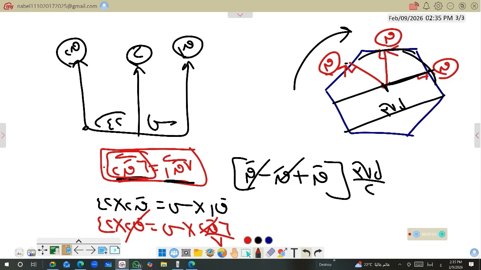Open the taskbar clock 2:35 PM
Image resolution: width=481 pixels, height=270 pixels.
coord(455,264)
